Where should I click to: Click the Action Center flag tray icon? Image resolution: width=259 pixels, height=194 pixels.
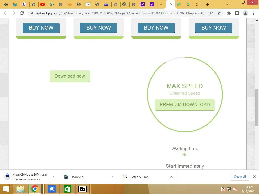coord(223,189)
